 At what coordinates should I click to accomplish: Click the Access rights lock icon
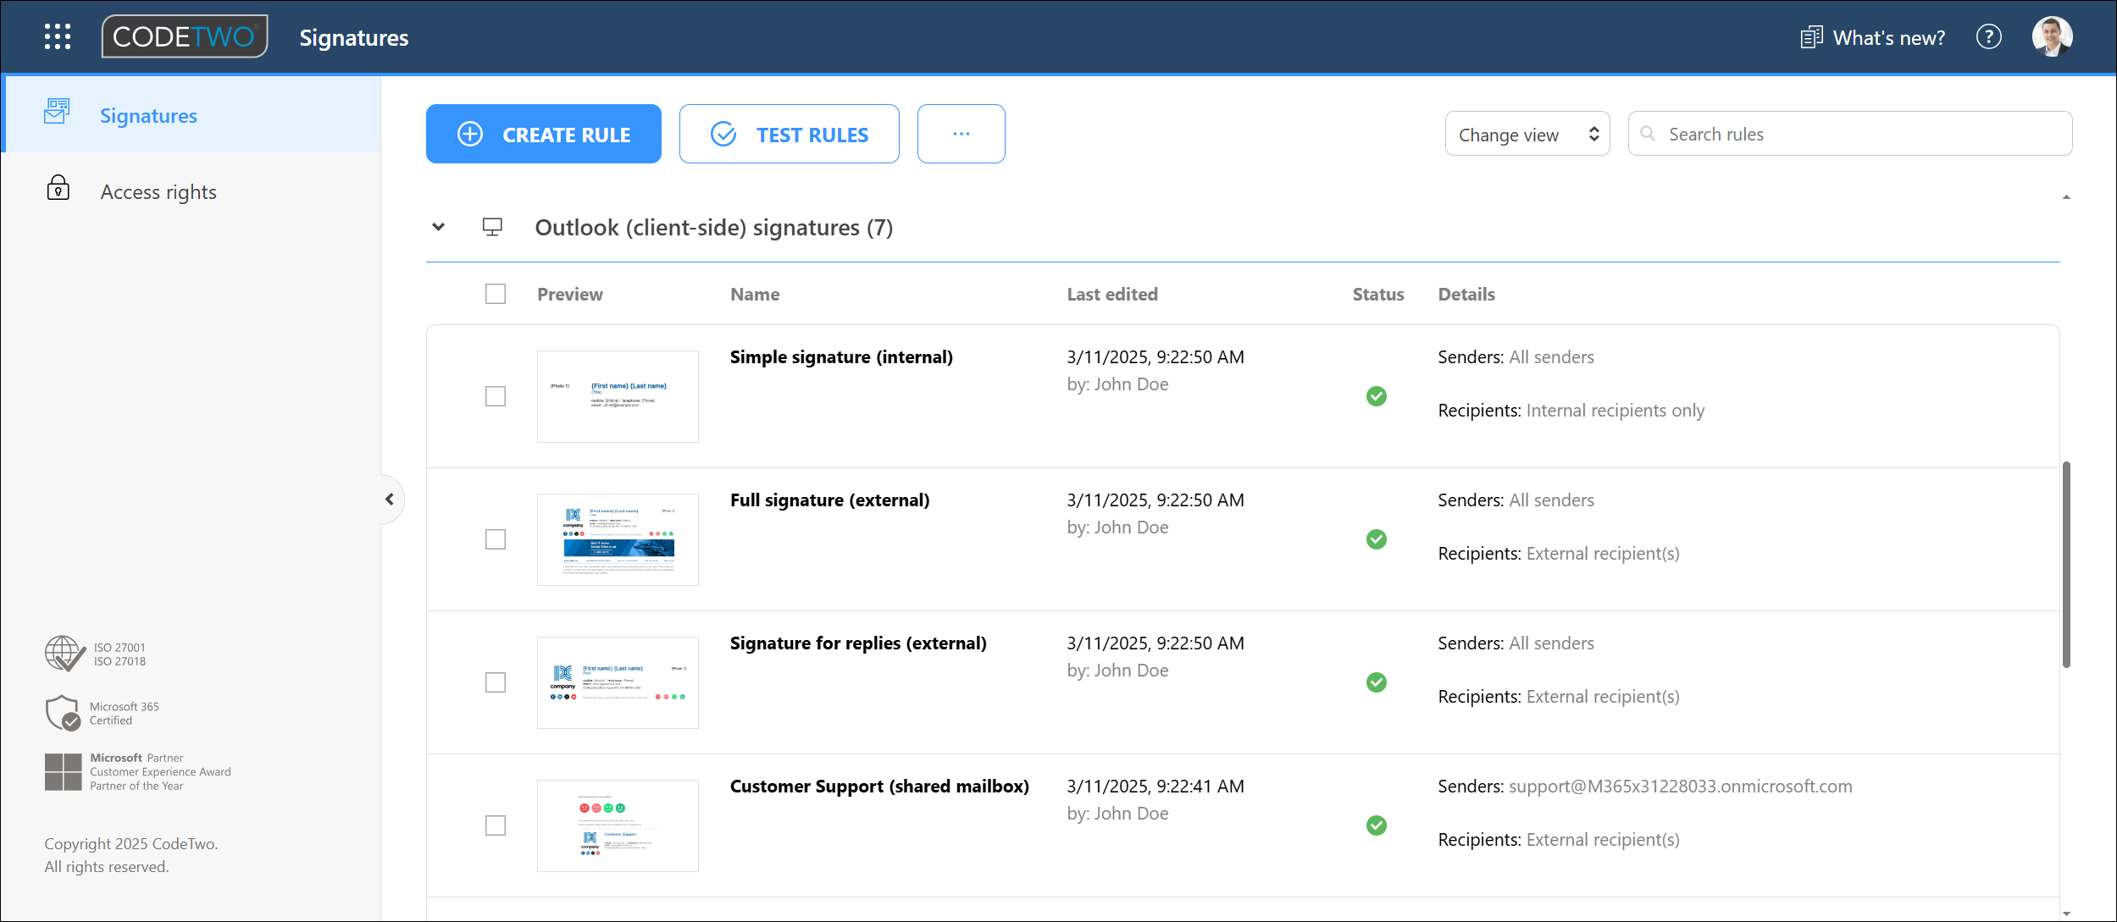point(58,188)
